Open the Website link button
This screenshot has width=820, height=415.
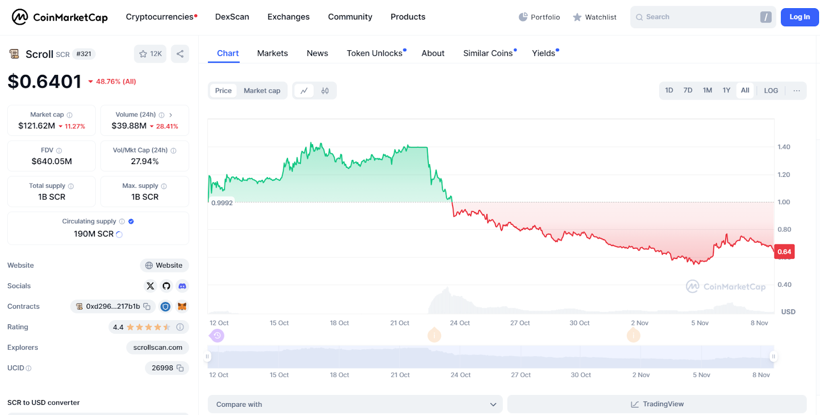coord(164,265)
